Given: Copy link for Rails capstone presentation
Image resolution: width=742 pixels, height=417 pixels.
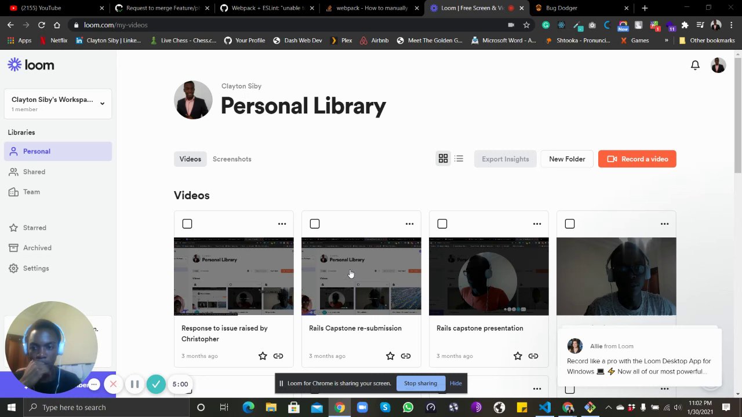Looking at the screenshot, I should [533, 356].
